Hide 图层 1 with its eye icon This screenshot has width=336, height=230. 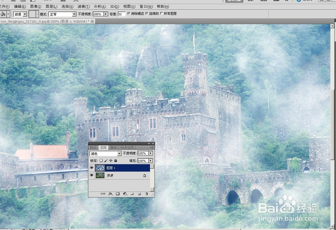click(91, 168)
